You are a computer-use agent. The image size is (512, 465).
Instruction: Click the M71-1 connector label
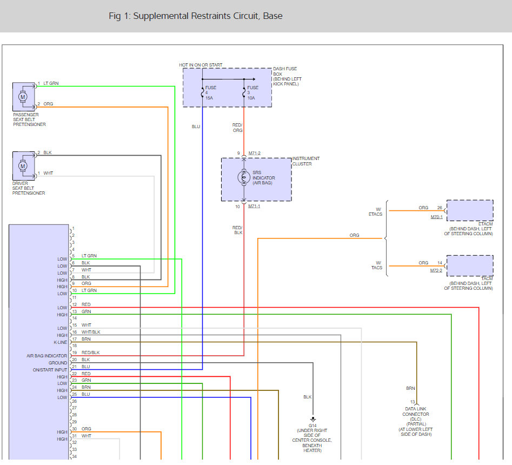click(254, 206)
